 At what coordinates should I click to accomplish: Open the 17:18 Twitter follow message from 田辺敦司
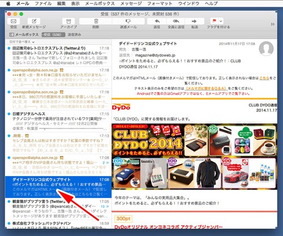coord(58,55)
